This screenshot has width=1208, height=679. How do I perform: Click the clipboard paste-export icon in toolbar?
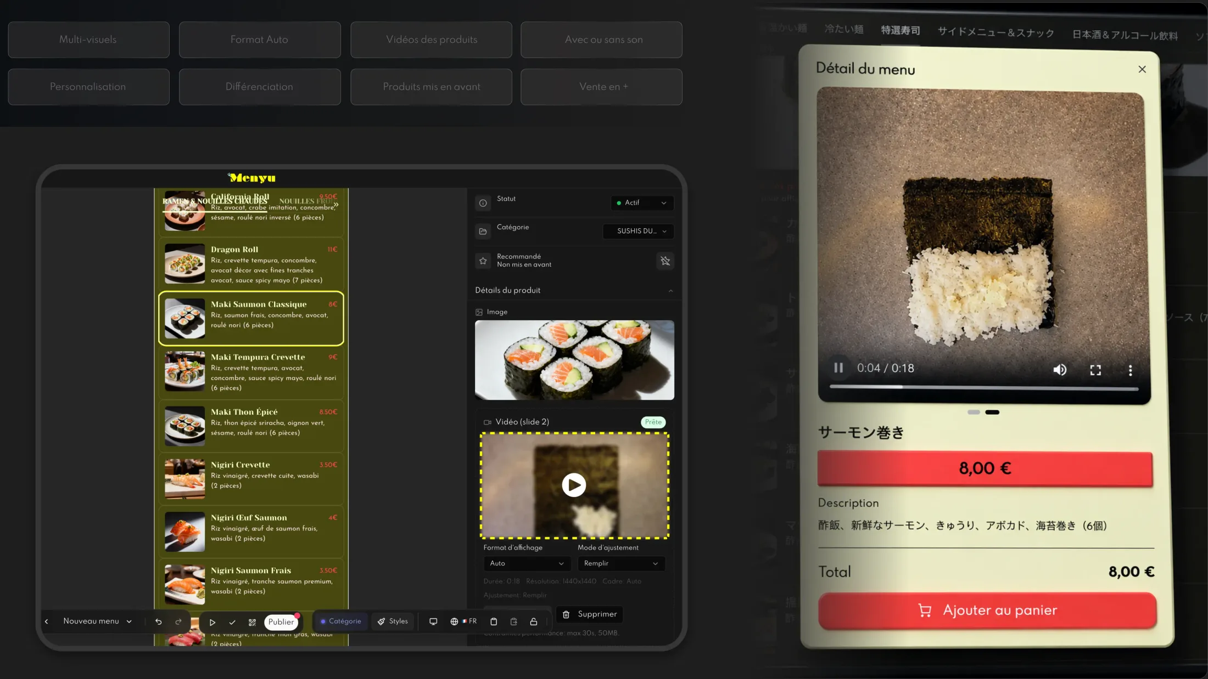pos(514,621)
